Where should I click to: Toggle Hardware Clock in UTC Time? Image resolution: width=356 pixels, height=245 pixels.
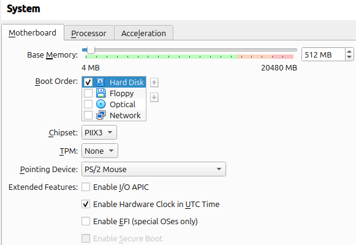(x=86, y=204)
